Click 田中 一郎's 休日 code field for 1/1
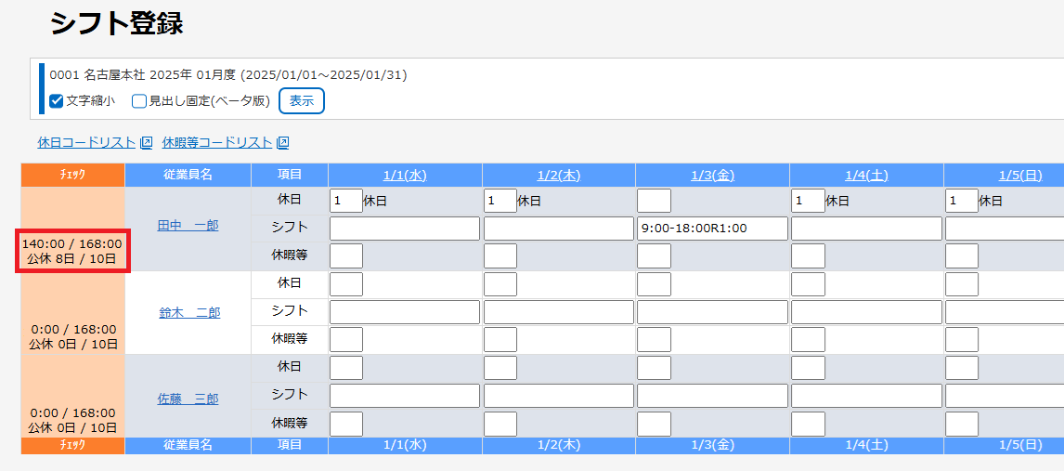This screenshot has height=471, width=1064. pyautogui.click(x=345, y=201)
